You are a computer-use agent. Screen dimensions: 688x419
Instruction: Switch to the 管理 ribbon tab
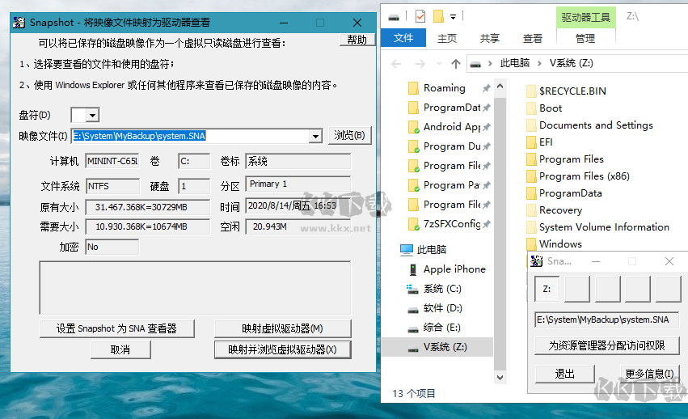(585, 38)
